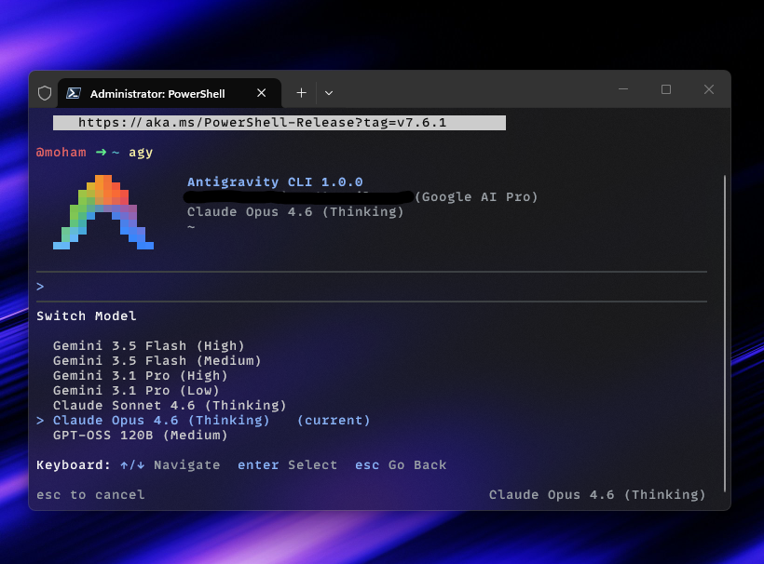Click the PowerShell icon on the tab

[x=74, y=93]
